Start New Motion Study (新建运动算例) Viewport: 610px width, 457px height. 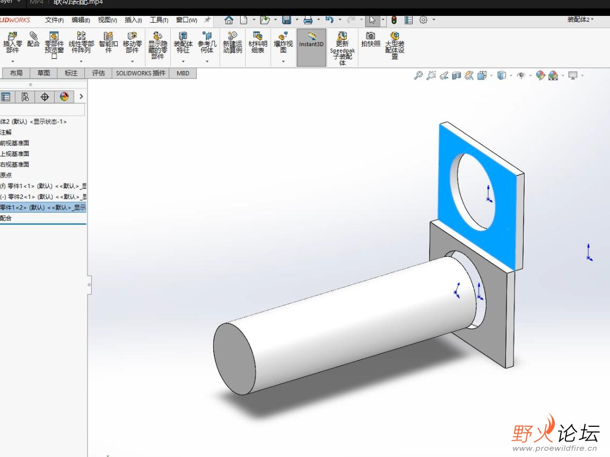coord(233,42)
